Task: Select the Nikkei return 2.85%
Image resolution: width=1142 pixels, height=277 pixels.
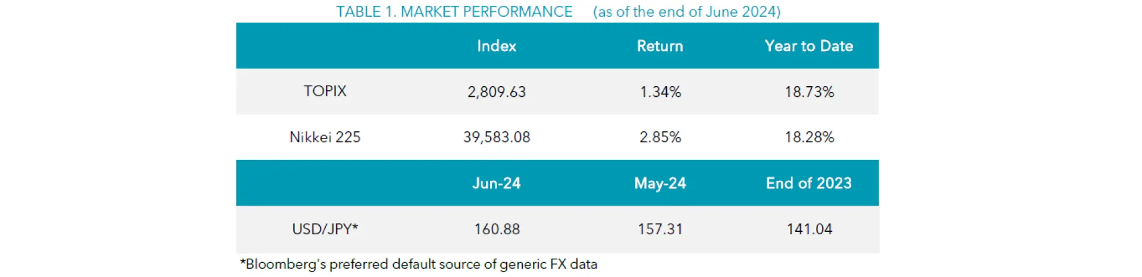Action: [660, 137]
